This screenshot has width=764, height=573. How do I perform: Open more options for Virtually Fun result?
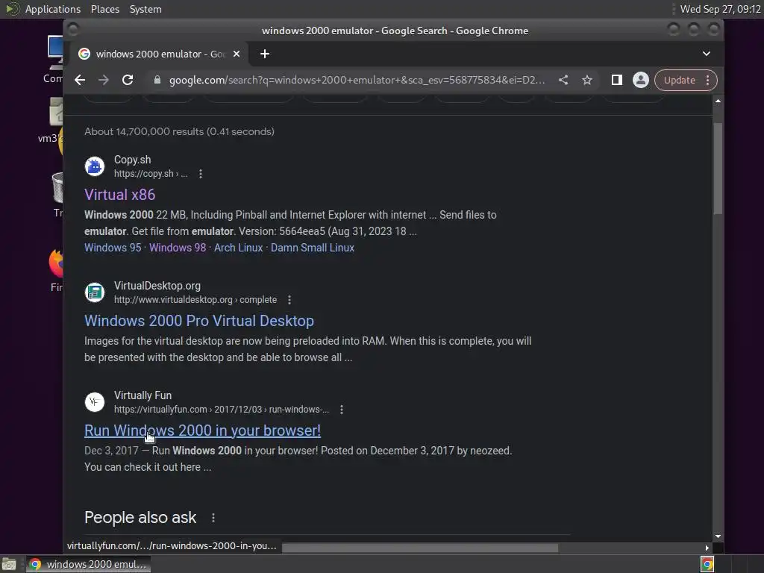(342, 410)
